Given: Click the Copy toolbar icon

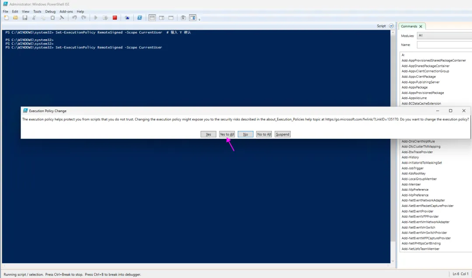Looking at the screenshot, I should [43, 18].
